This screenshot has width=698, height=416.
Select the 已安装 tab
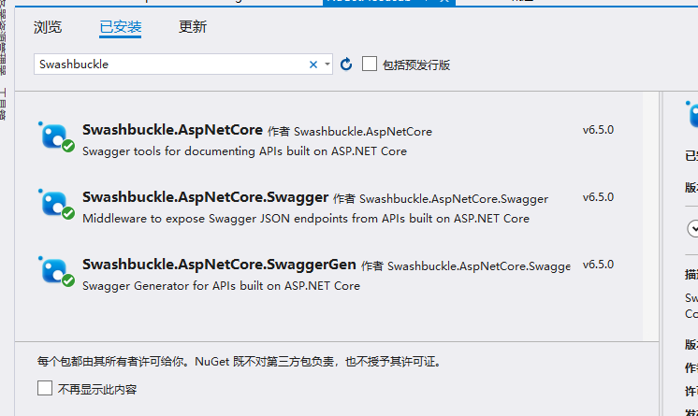tap(120, 27)
